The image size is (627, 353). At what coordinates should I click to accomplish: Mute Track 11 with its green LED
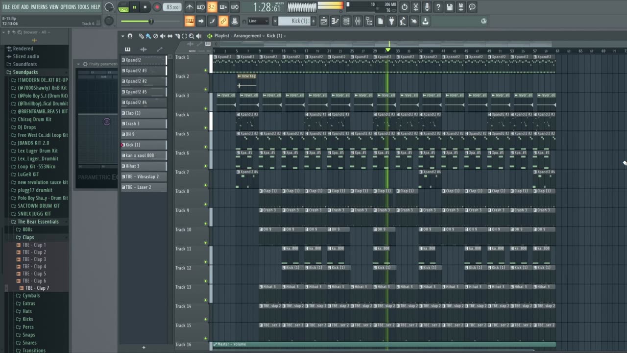[206, 262]
